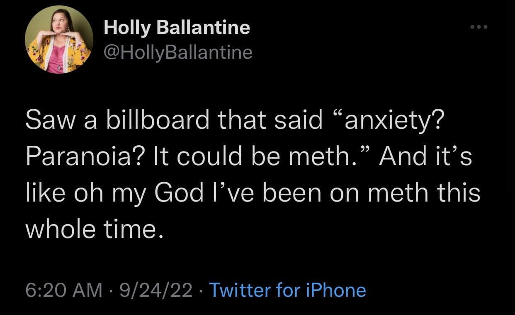This screenshot has width=515, height=315.
Task: Click the tweet line beginning "like oh my God"
Action: tap(252, 193)
